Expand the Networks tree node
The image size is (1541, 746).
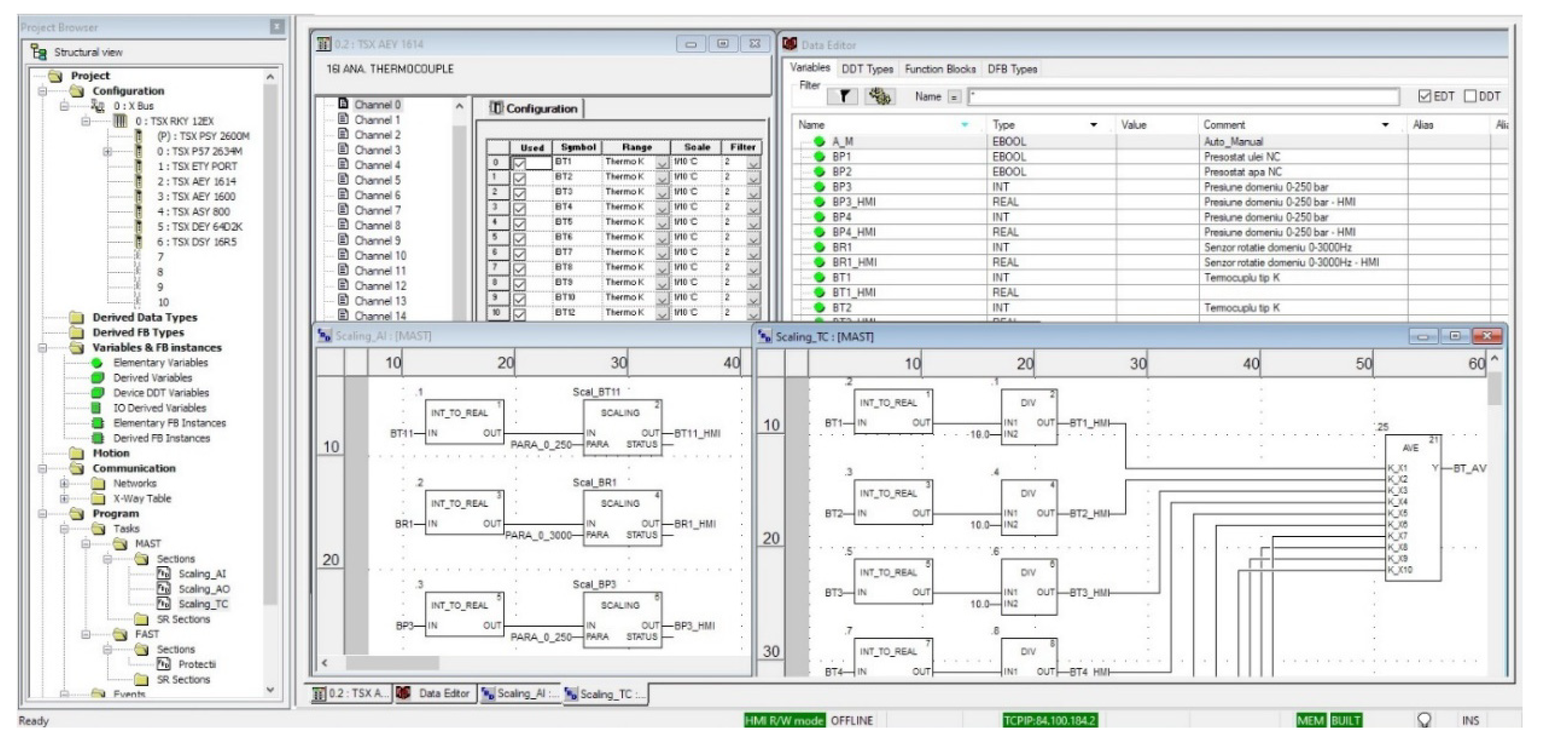64,484
